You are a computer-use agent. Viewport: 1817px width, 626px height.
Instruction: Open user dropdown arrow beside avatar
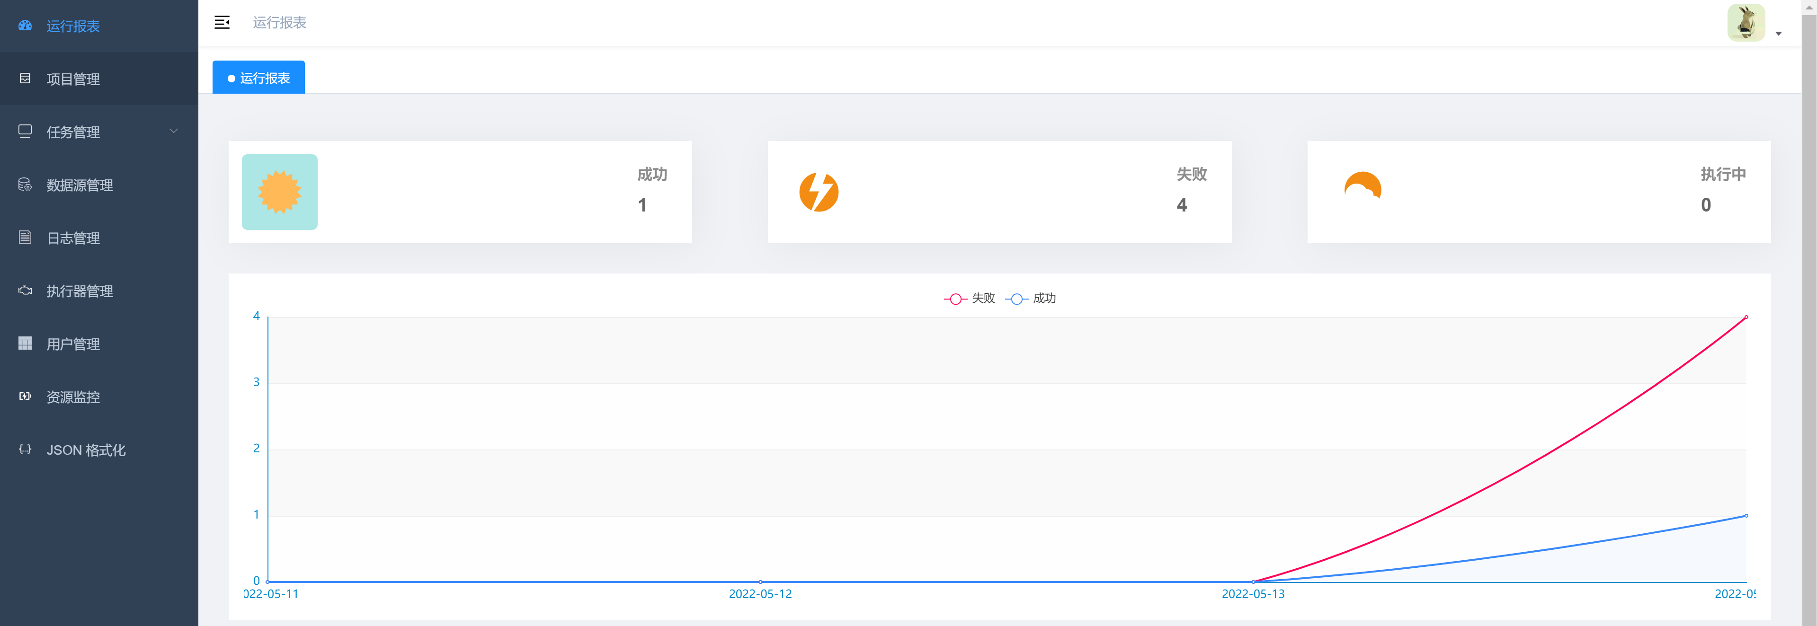click(1778, 33)
